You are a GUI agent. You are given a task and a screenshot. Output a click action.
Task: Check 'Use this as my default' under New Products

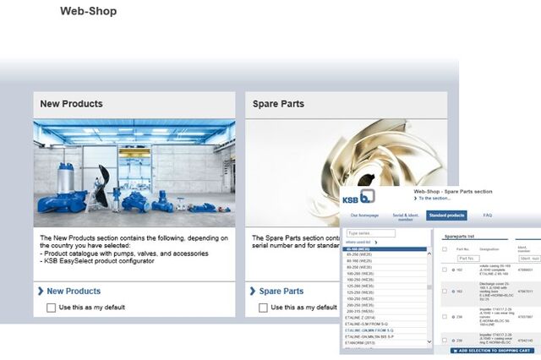51,308
